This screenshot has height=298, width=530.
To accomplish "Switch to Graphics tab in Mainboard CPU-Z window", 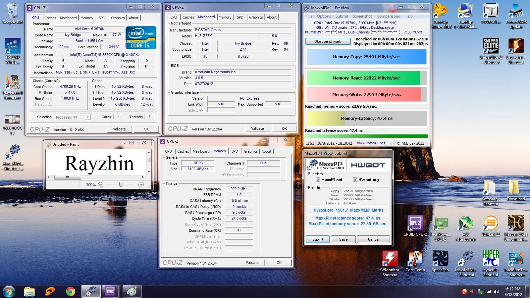I will 256,17.
